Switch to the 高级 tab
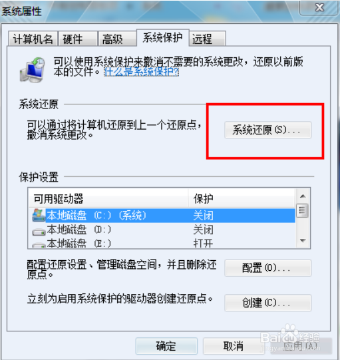The width and height of the screenshot is (340, 360). coord(117,39)
